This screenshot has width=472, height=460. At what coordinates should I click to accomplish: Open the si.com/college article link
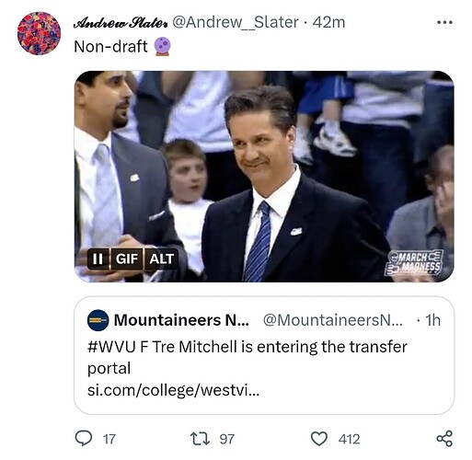pos(173,390)
